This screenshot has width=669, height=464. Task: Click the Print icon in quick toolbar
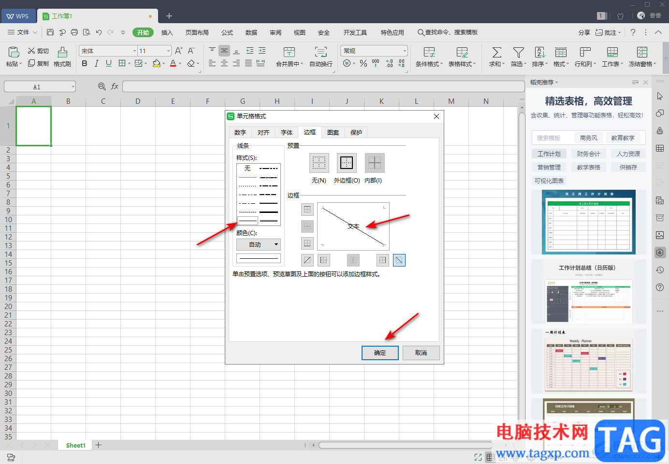pos(74,32)
